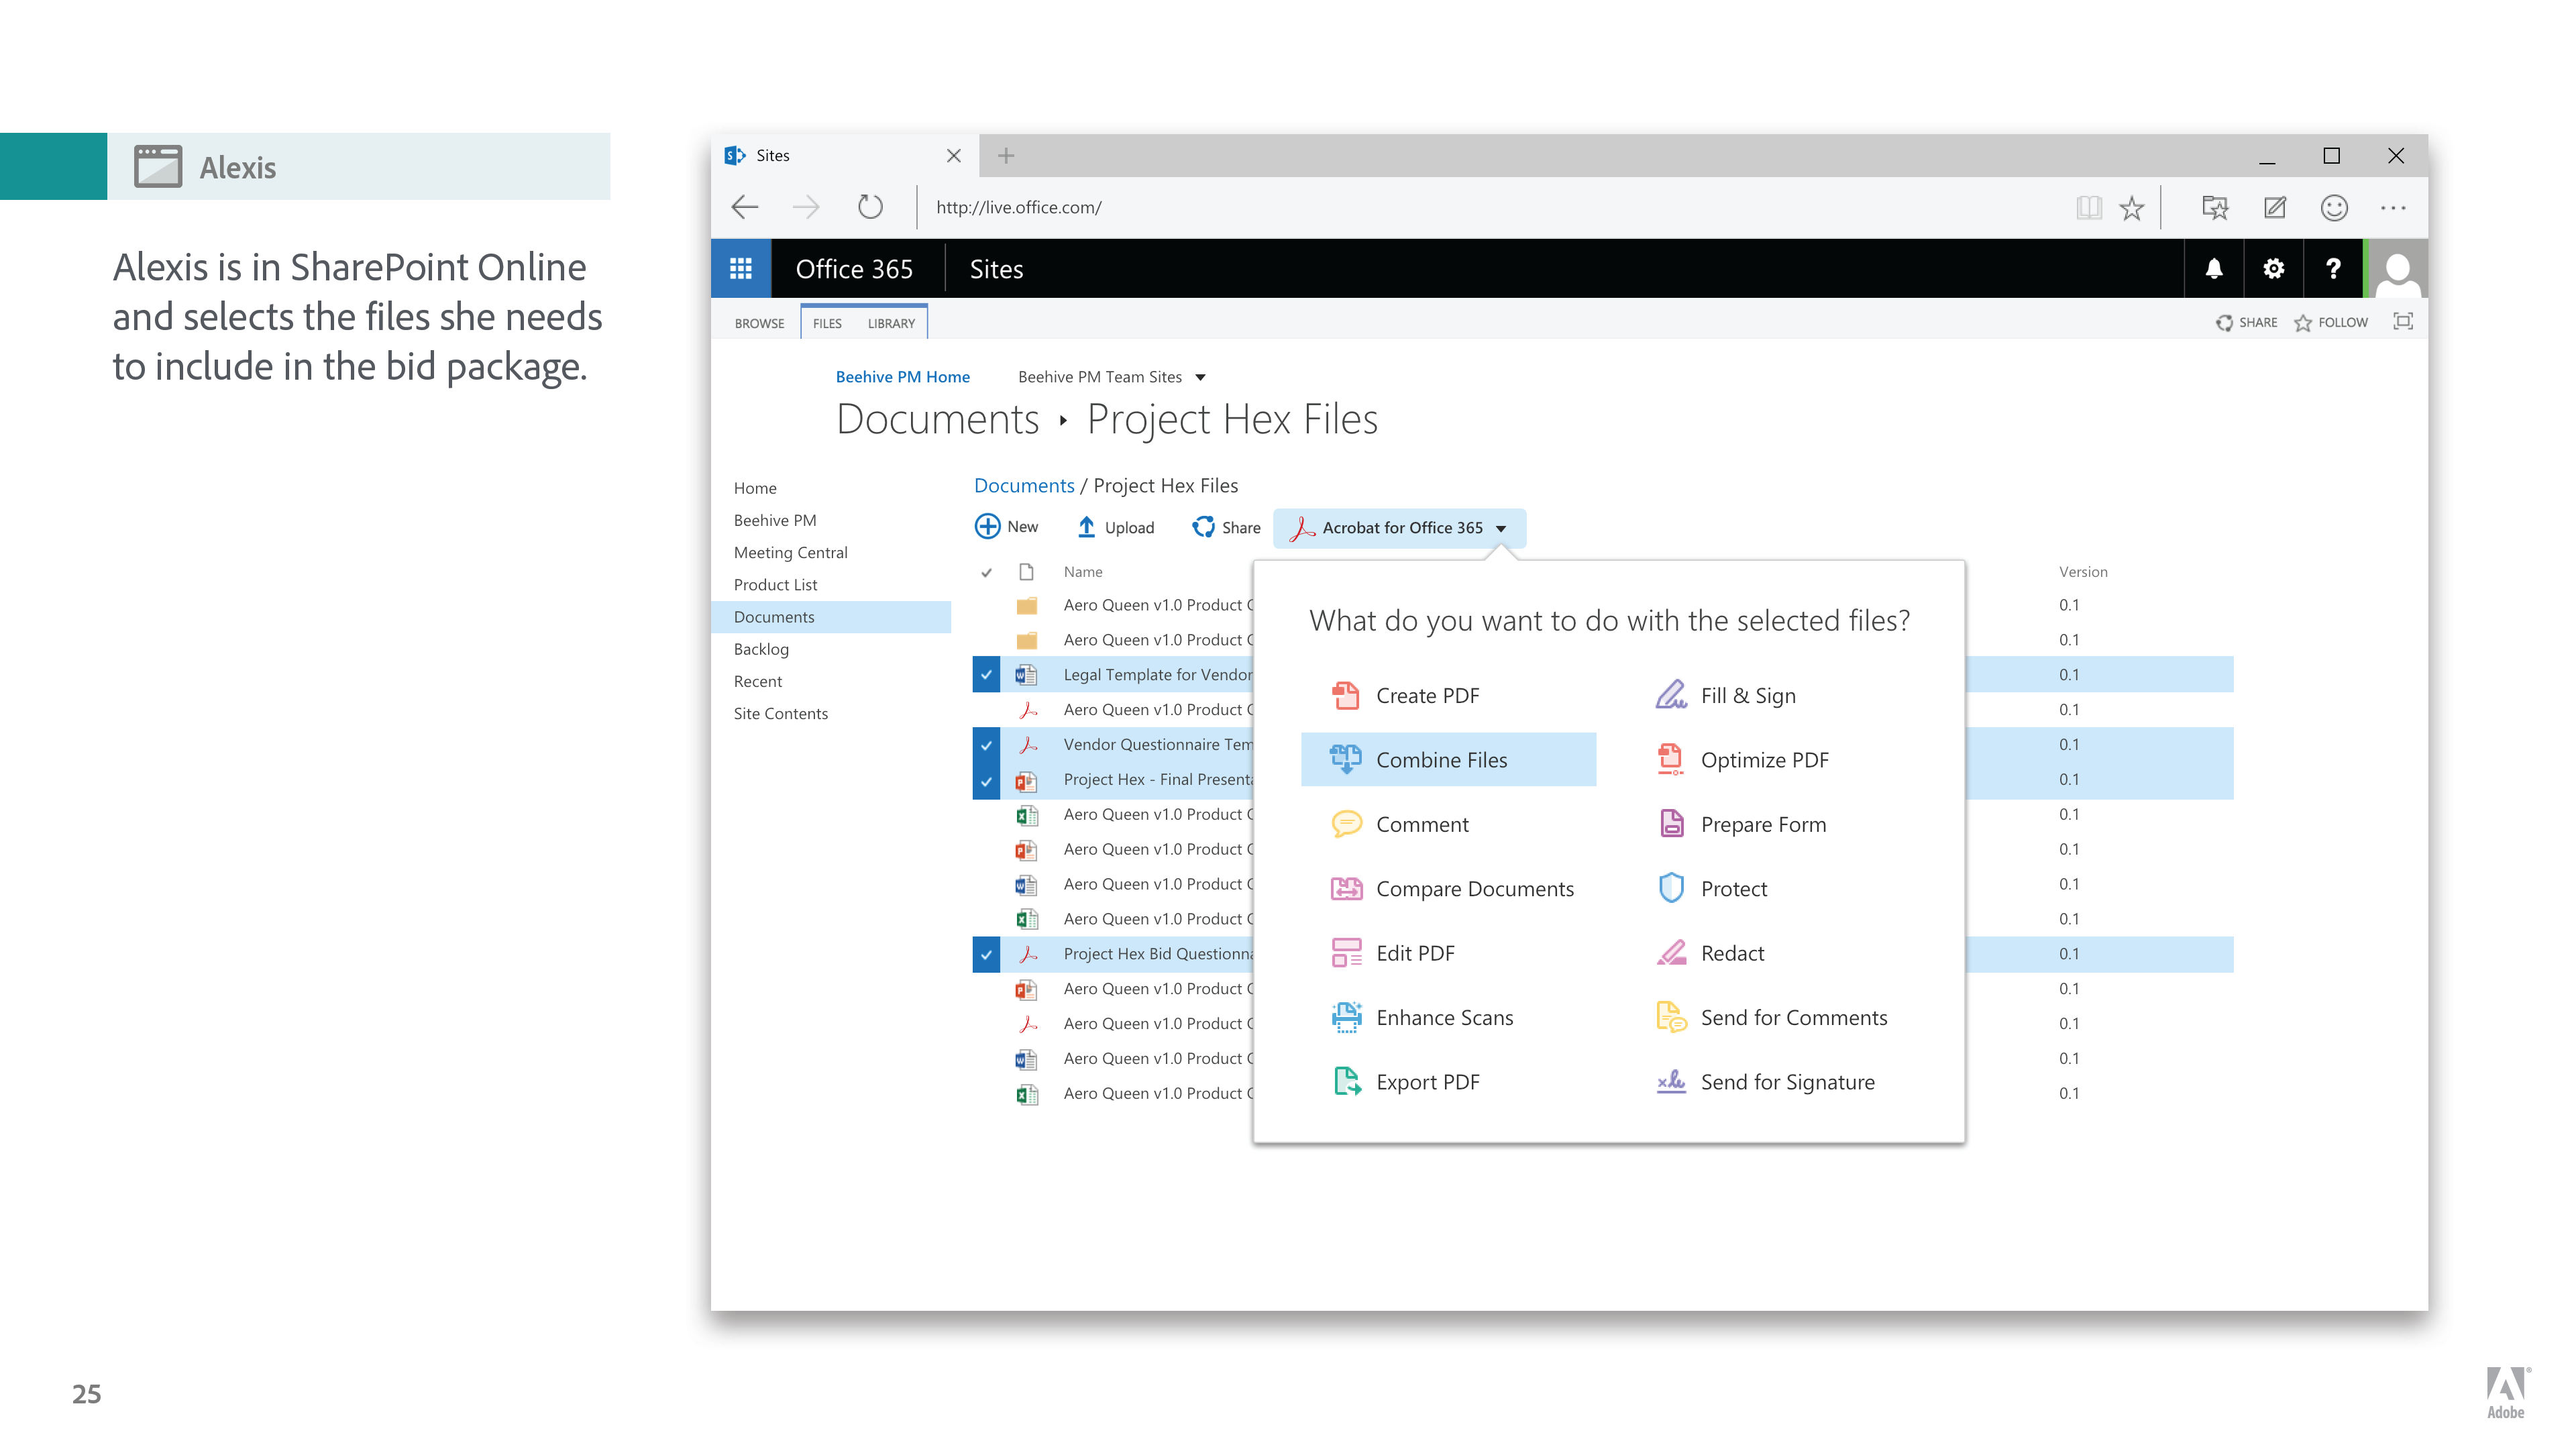Choose Create PDF option
This screenshot has width=2576, height=1449.
(x=1405, y=695)
